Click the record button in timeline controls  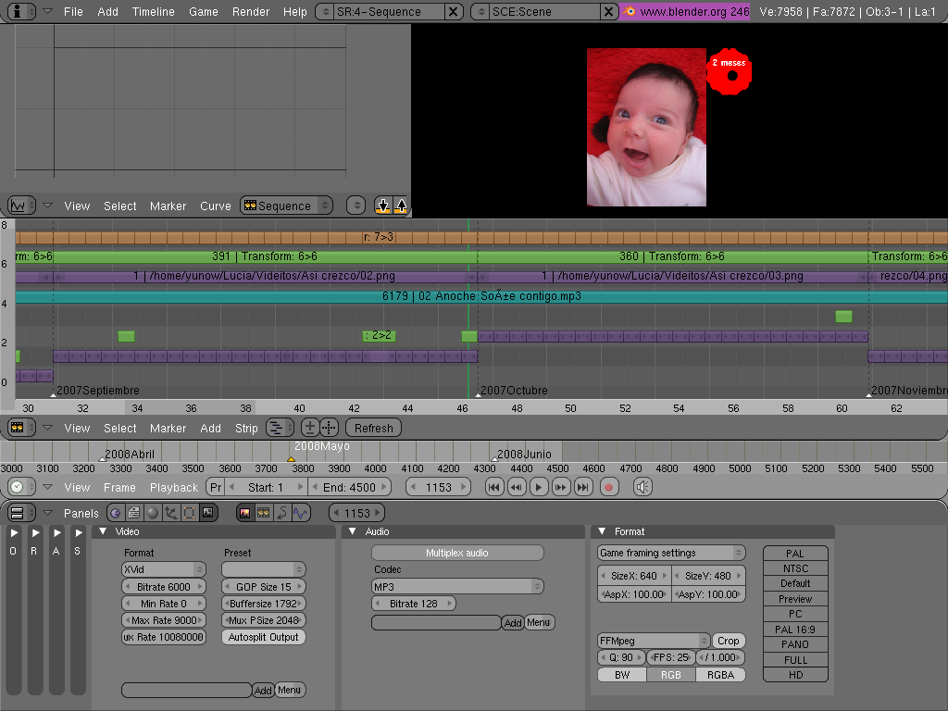coord(608,487)
